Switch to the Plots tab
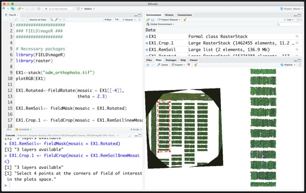 click(x=158, y=60)
